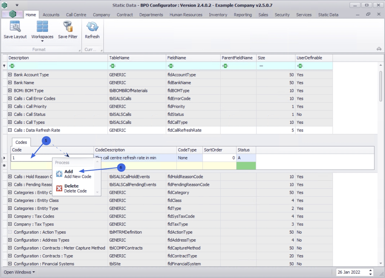This screenshot has width=385, height=278.
Task: Sort by the Description column header
Action: [x=57, y=58]
